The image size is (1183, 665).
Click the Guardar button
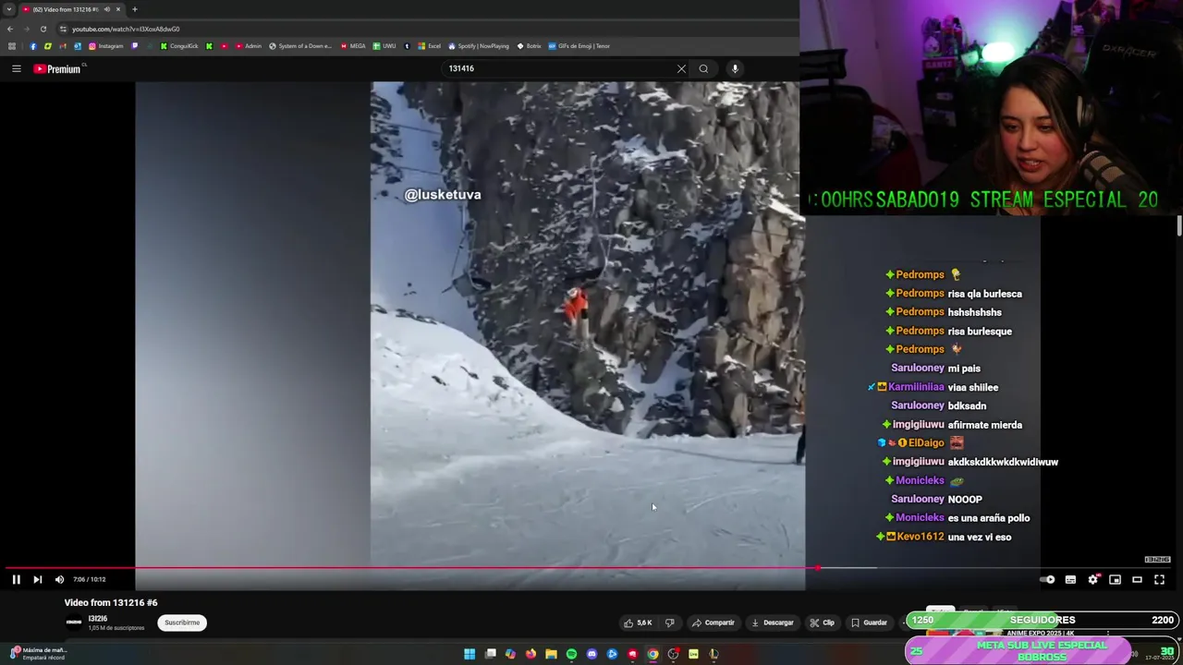[x=869, y=623]
